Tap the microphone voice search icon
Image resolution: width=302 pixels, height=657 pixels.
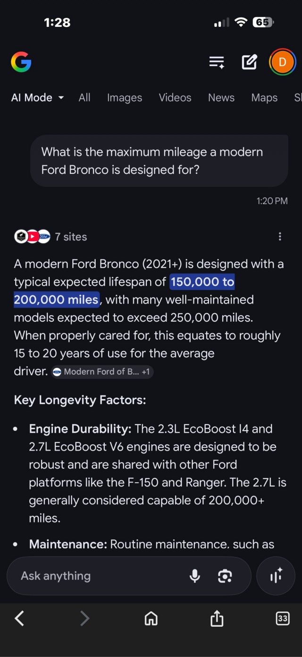click(194, 576)
